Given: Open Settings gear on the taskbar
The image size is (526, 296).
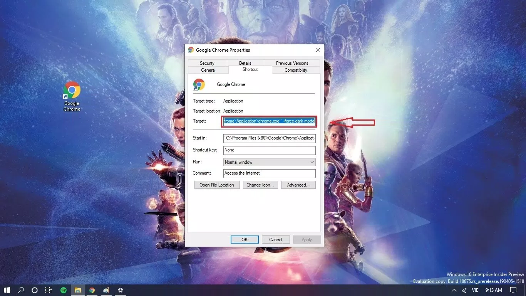Looking at the screenshot, I should click(121, 290).
